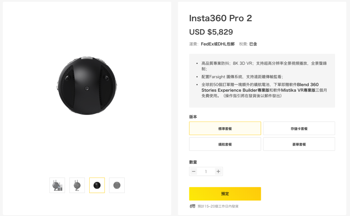Select the highlighted black sphere thumbnail
The height and width of the screenshot is (216, 350).
pos(97,185)
